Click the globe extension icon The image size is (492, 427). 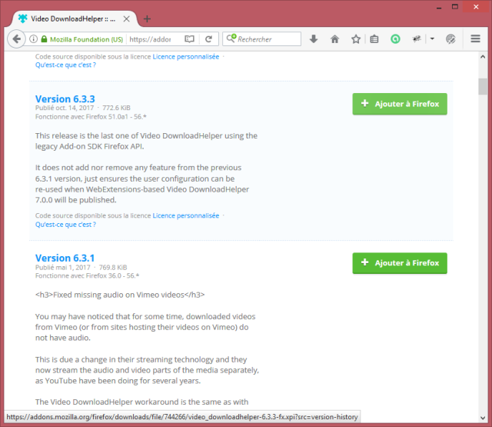pyautogui.click(x=450, y=39)
